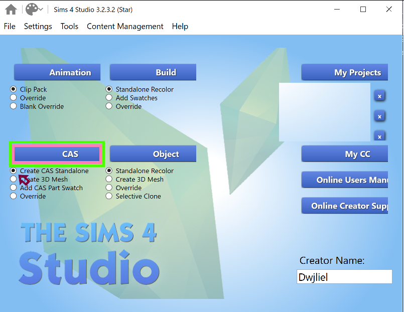
Task: Select Override under CAS
Action: click(28, 196)
